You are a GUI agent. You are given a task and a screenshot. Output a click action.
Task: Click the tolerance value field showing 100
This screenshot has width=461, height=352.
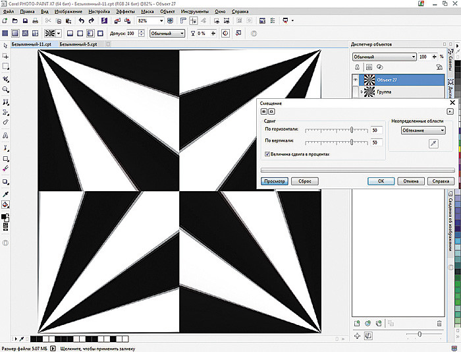pos(132,33)
